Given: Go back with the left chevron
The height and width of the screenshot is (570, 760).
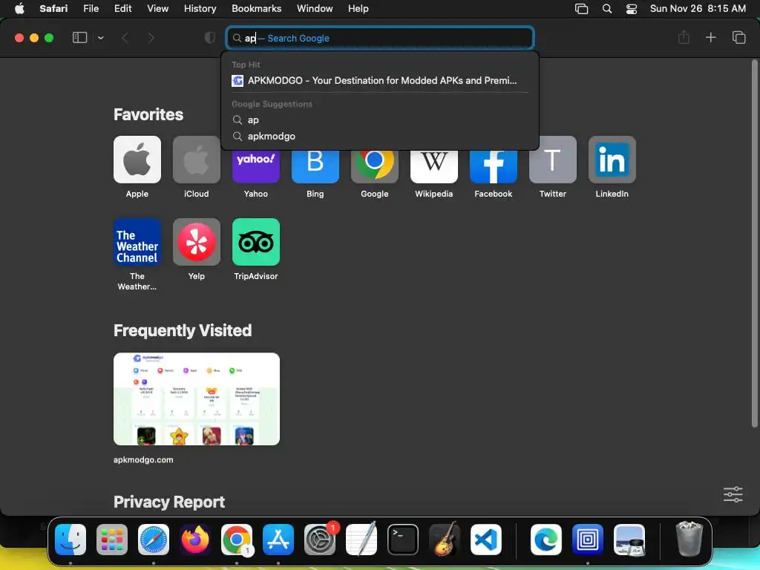Looking at the screenshot, I should pos(125,38).
